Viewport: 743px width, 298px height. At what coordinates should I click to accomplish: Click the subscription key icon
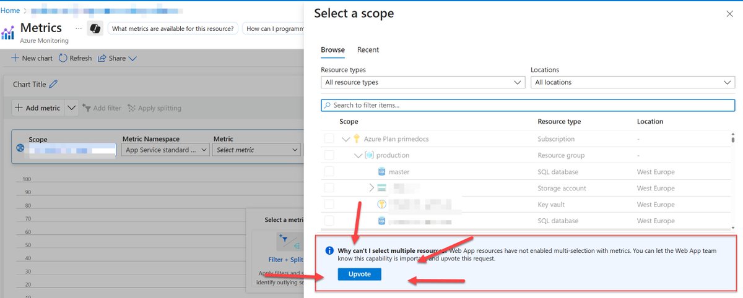point(357,139)
